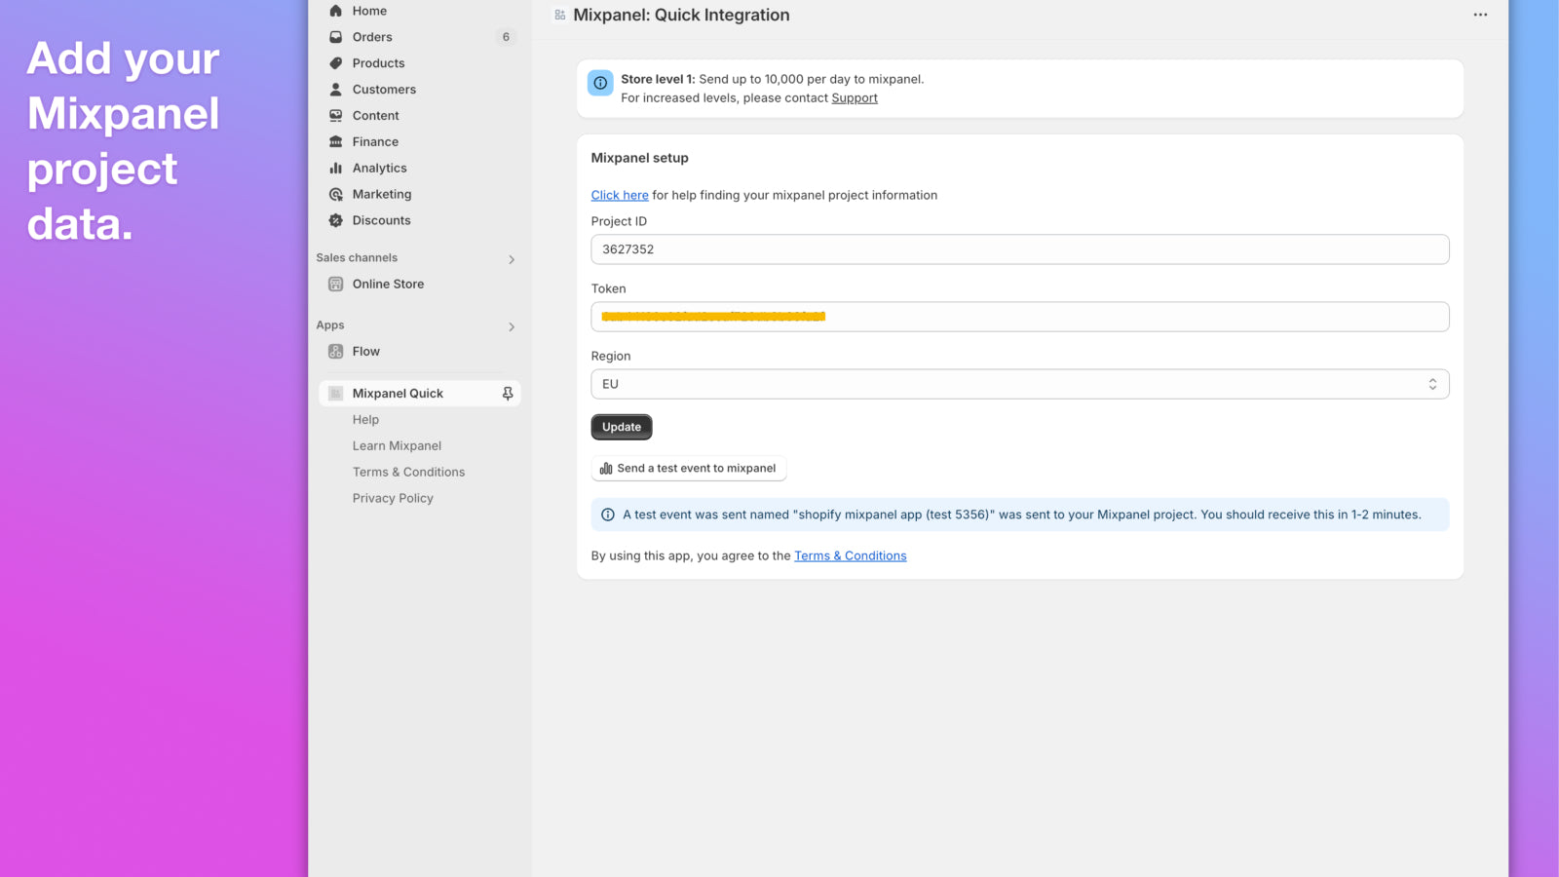Click the info icon in the Store level banner

click(600, 83)
